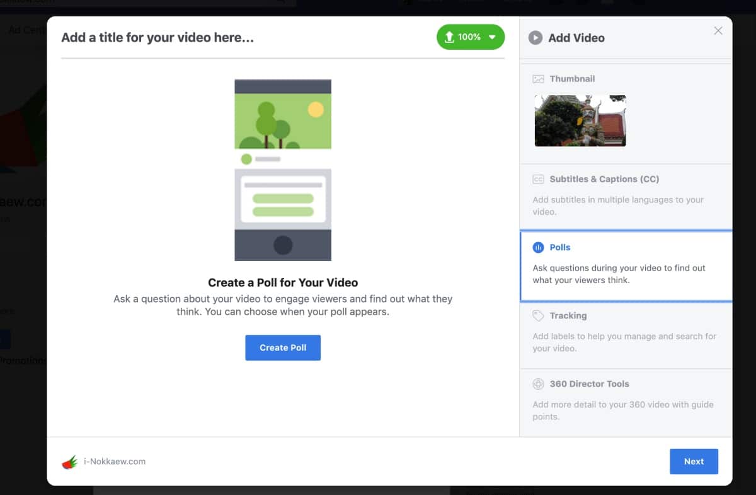Select the temple video thumbnail image
The width and height of the screenshot is (756, 495).
580,120
